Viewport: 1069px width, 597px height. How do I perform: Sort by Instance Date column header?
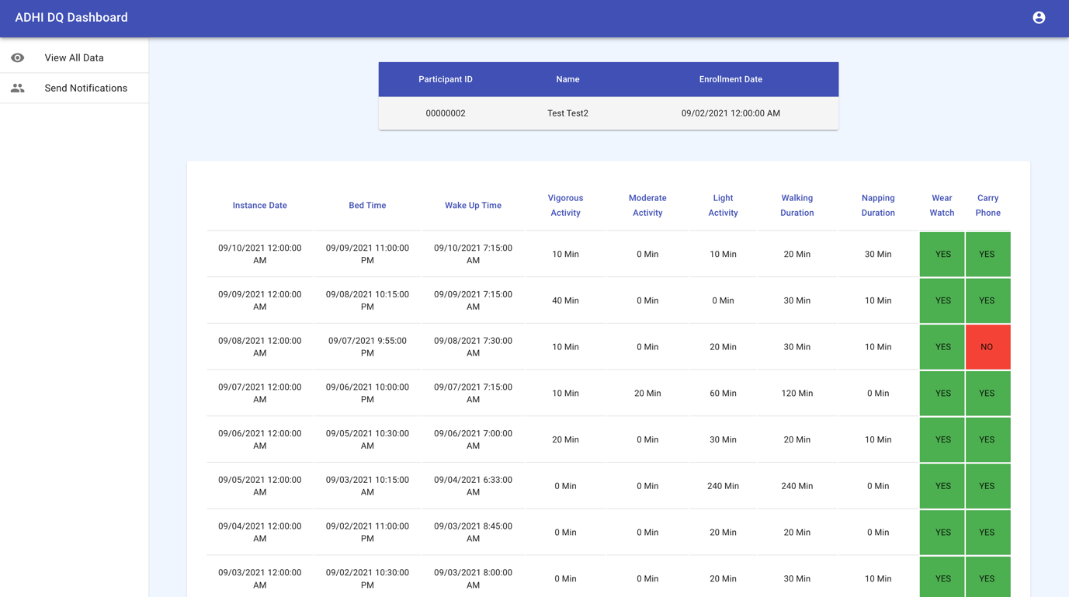point(259,206)
